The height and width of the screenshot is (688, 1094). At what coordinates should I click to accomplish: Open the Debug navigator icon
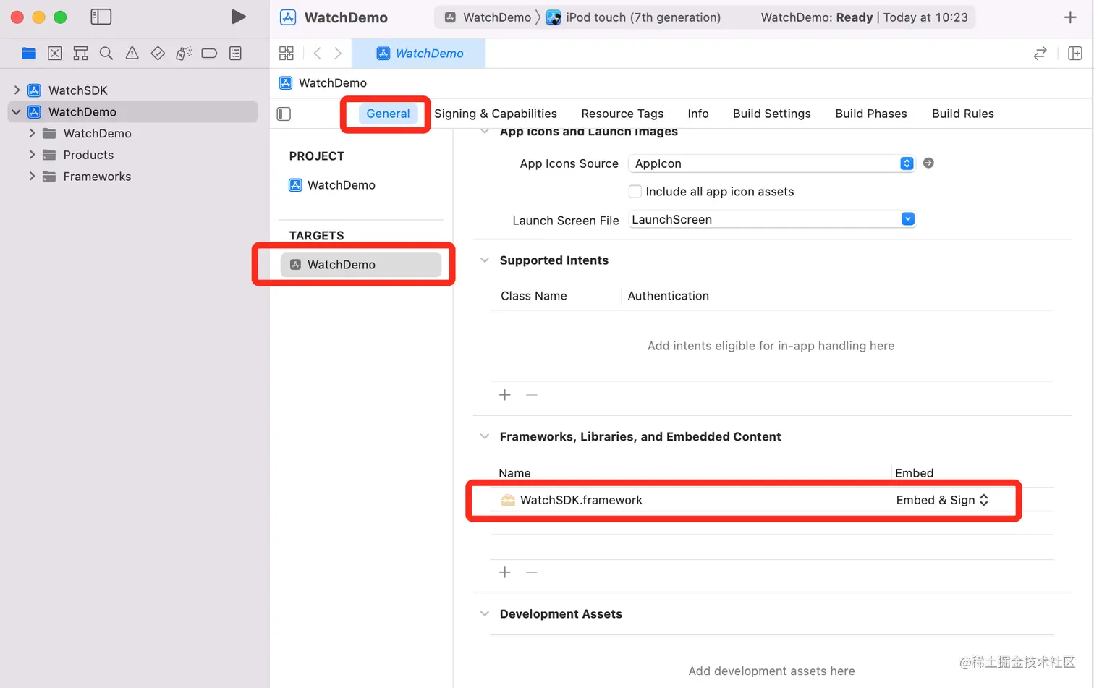184,53
